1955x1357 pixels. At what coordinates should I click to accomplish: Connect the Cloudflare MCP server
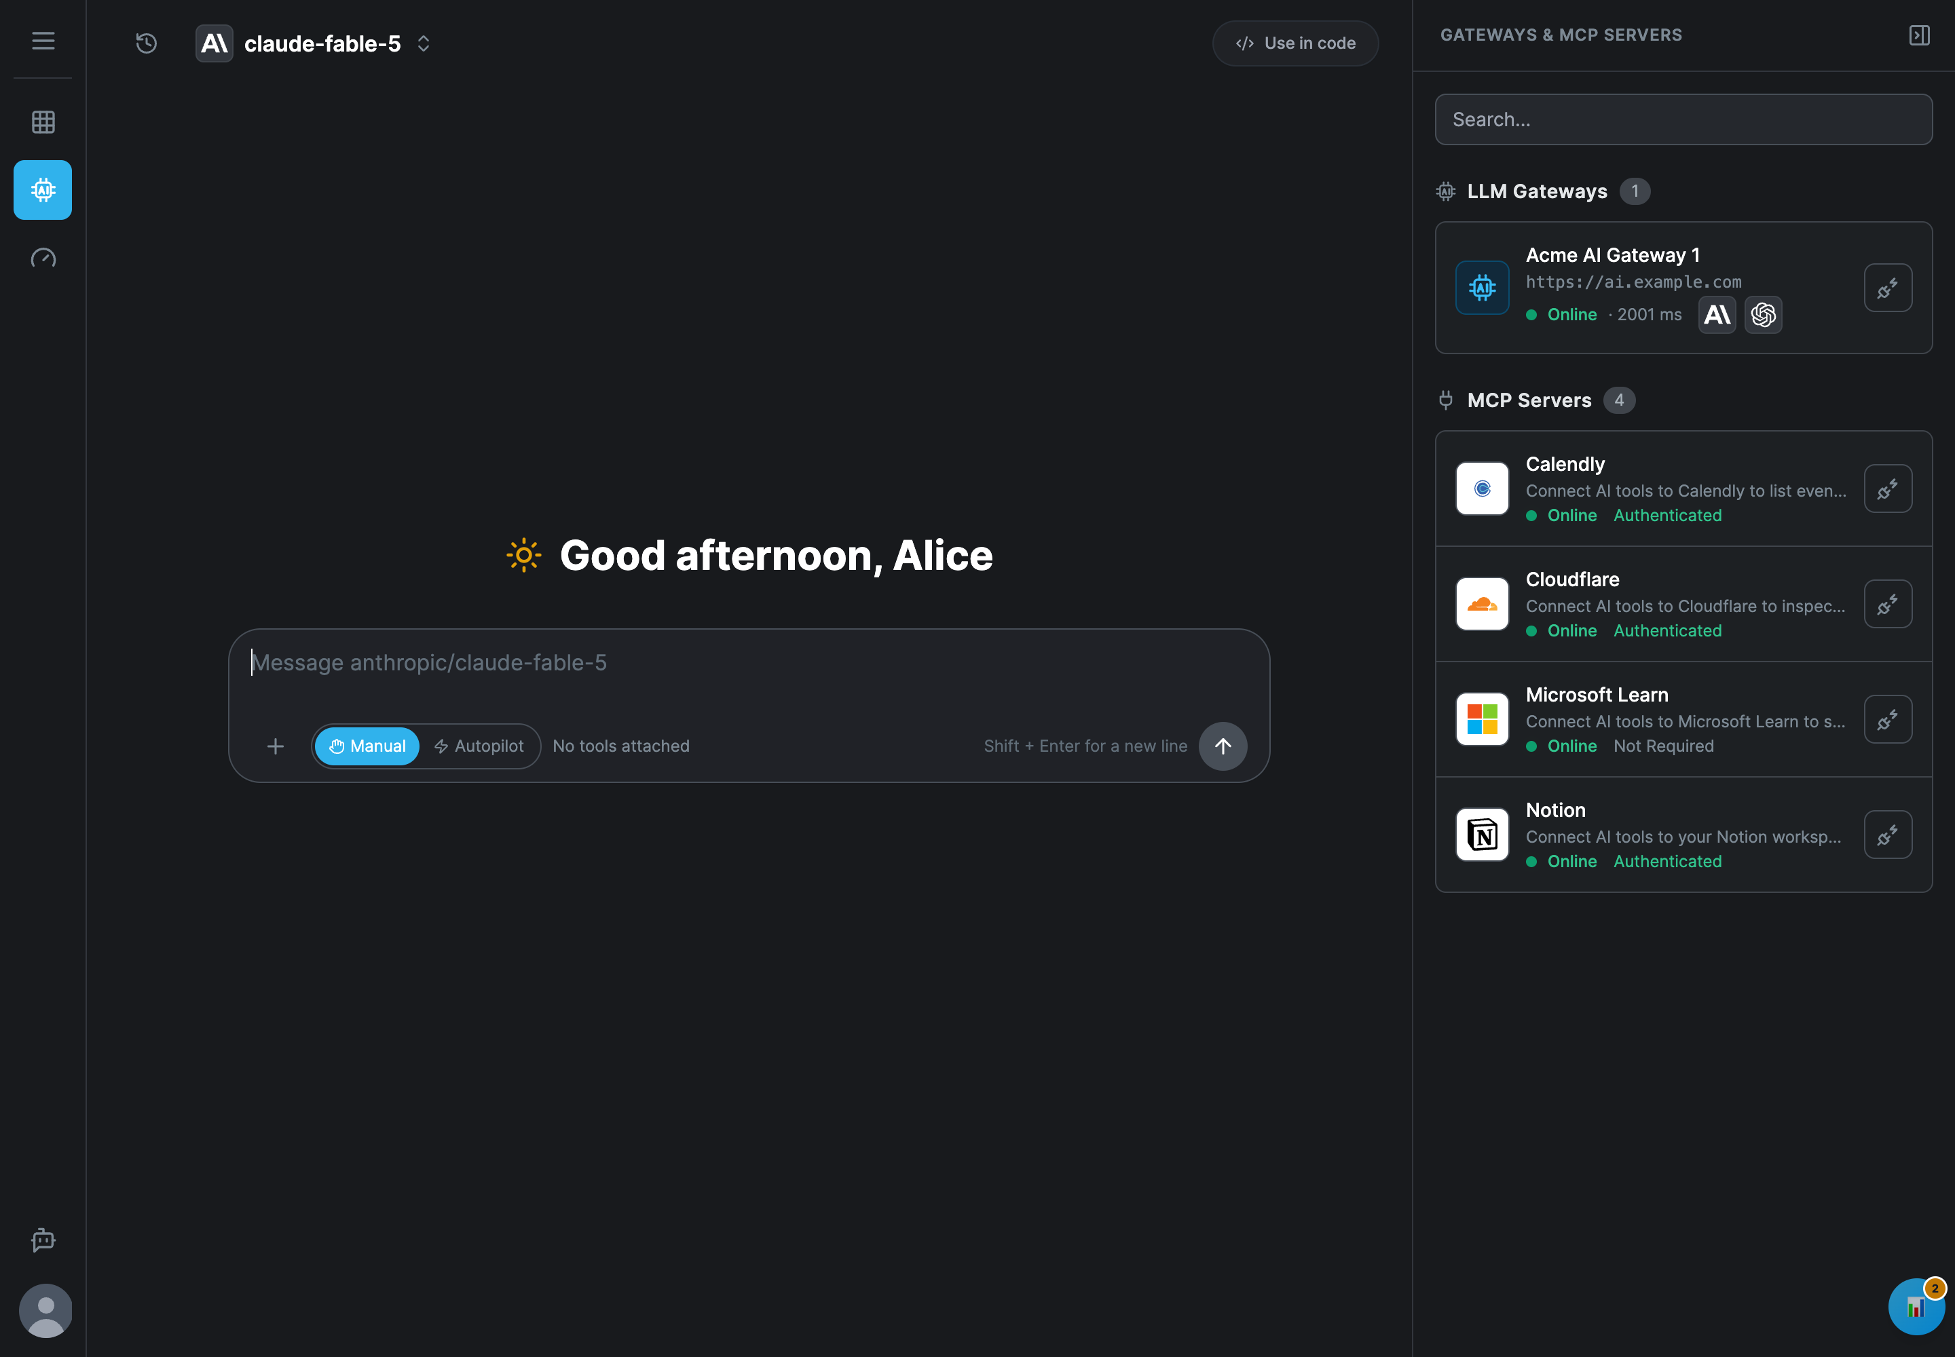coord(1888,604)
